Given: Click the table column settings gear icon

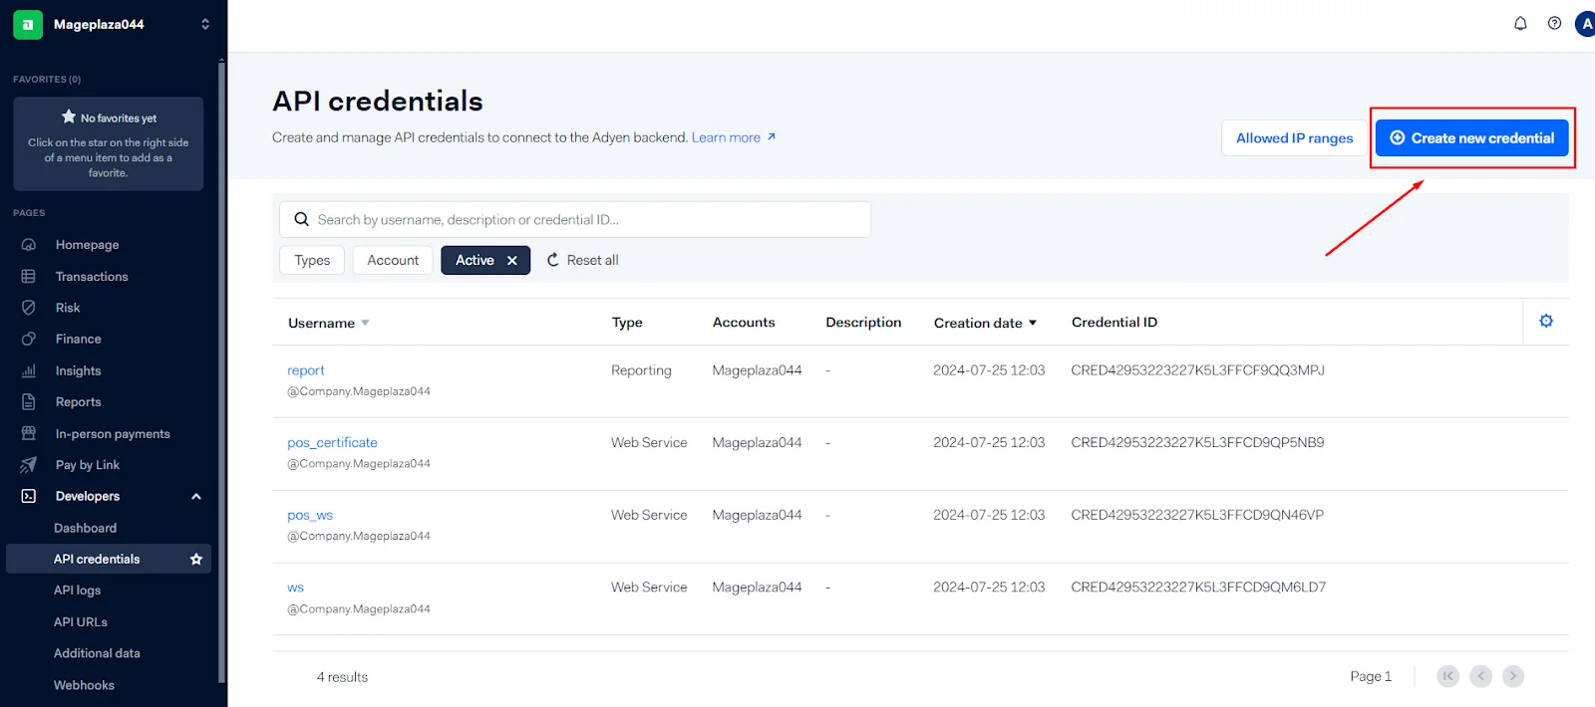Looking at the screenshot, I should click(x=1546, y=321).
